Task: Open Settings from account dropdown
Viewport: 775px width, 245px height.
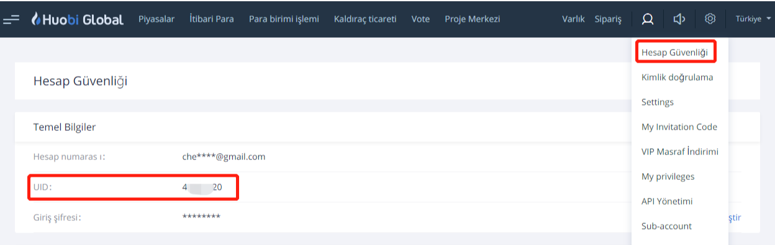Action: 657,102
